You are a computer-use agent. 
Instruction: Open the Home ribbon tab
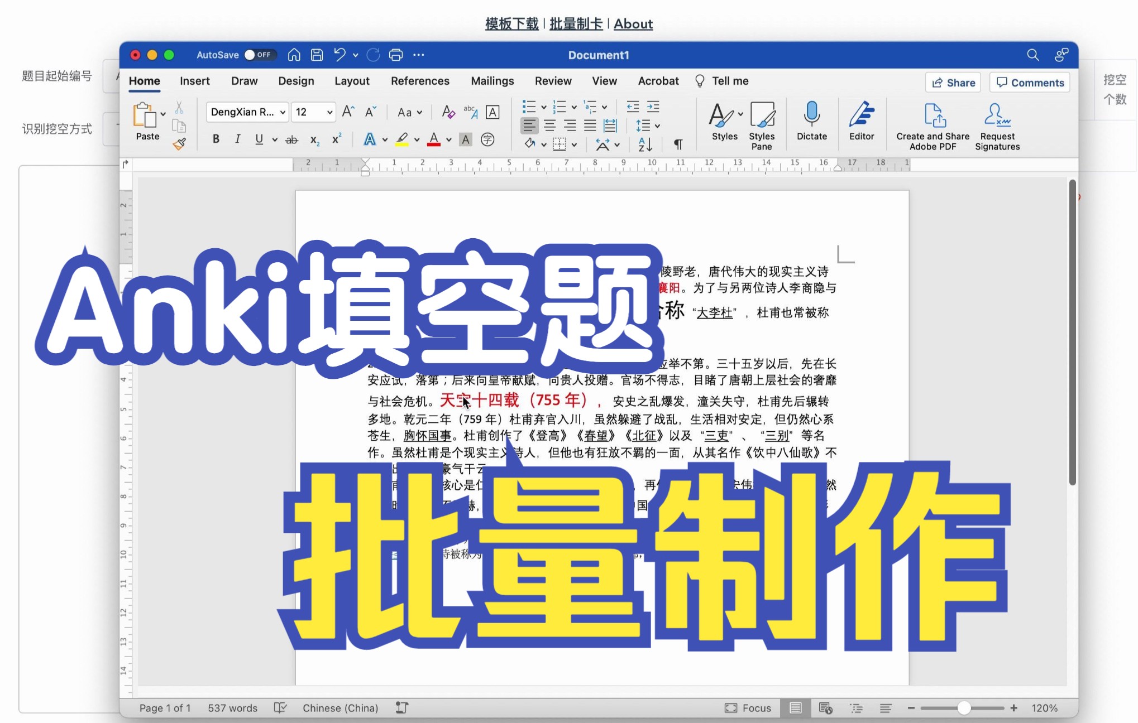[x=144, y=81]
